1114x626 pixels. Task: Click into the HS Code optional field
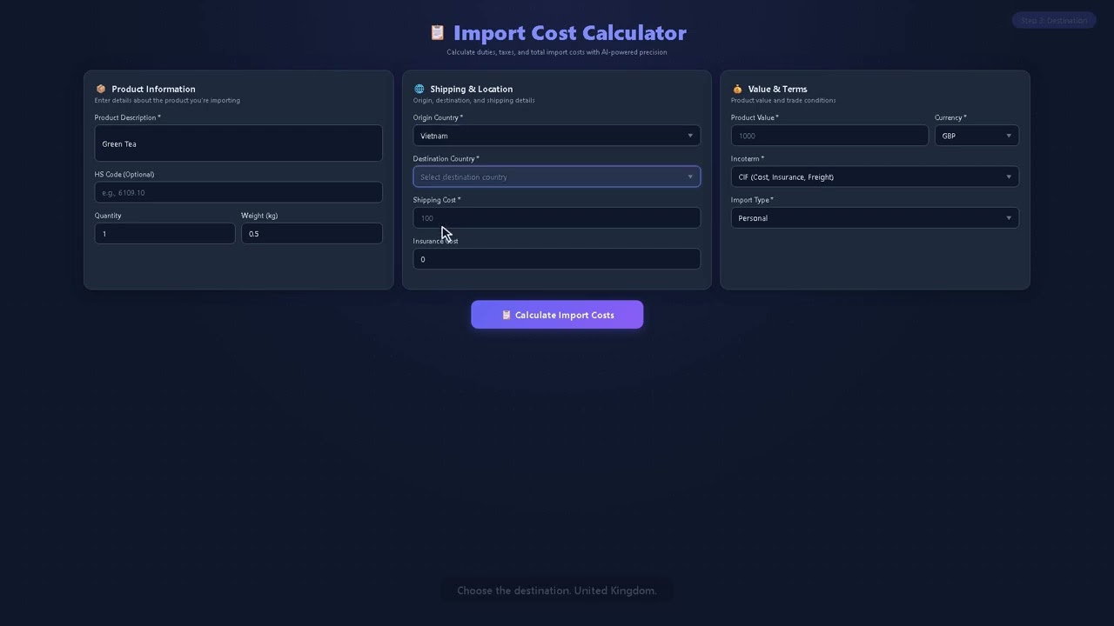point(238,192)
